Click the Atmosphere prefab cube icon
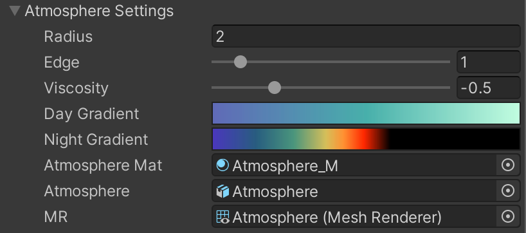Image resolution: width=526 pixels, height=233 pixels. click(222, 191)
